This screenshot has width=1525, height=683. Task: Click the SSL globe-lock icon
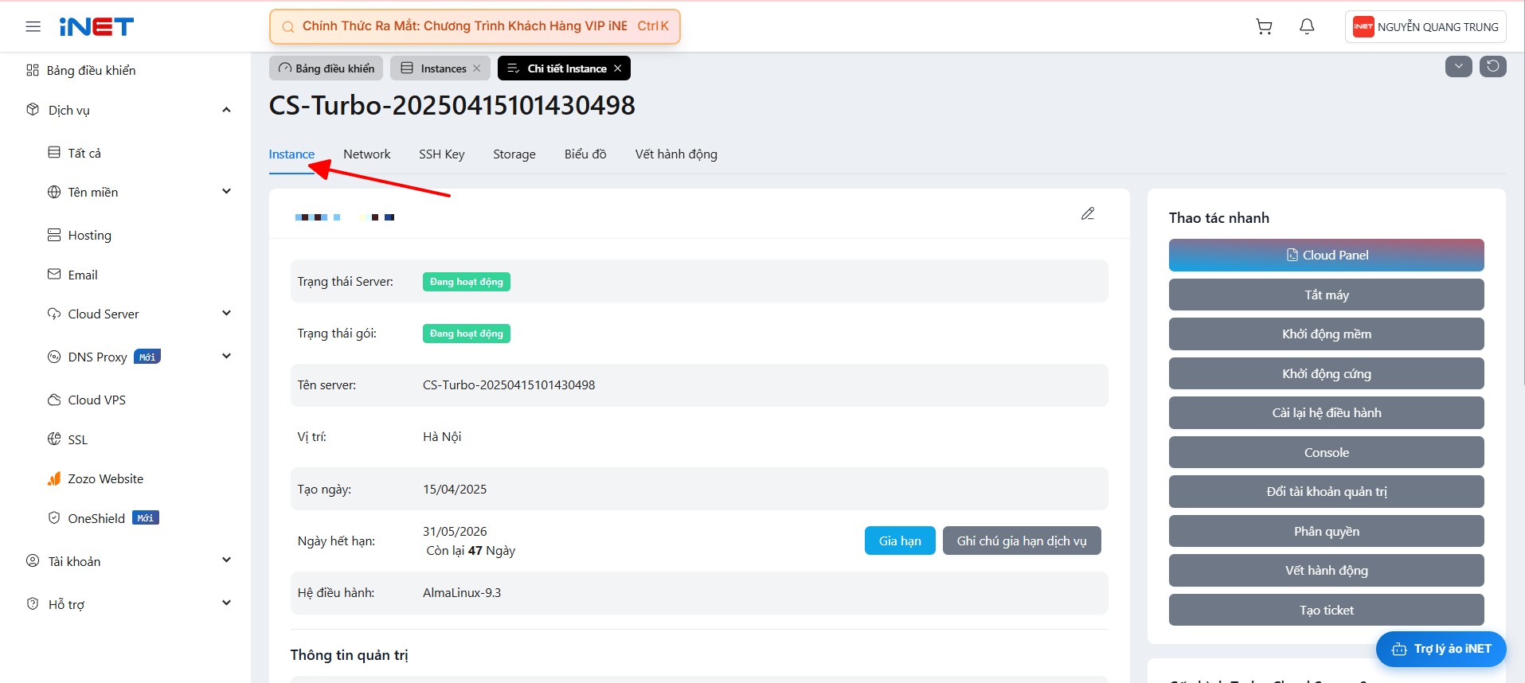point(54,439)
